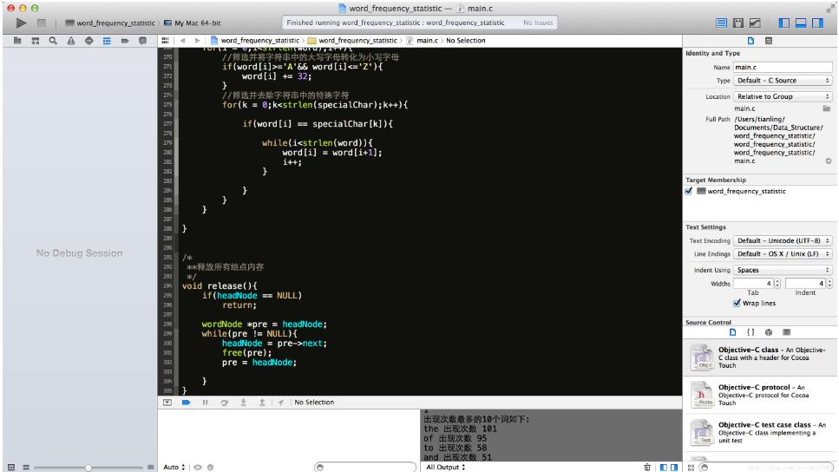Adjust the slider below the debug navigator
This screenshot has height=472, width=839.
pos(88,467)
